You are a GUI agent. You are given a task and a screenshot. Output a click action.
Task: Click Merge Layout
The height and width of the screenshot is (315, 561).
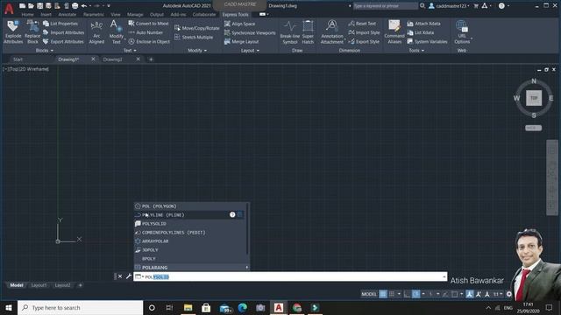pos(241,42)
